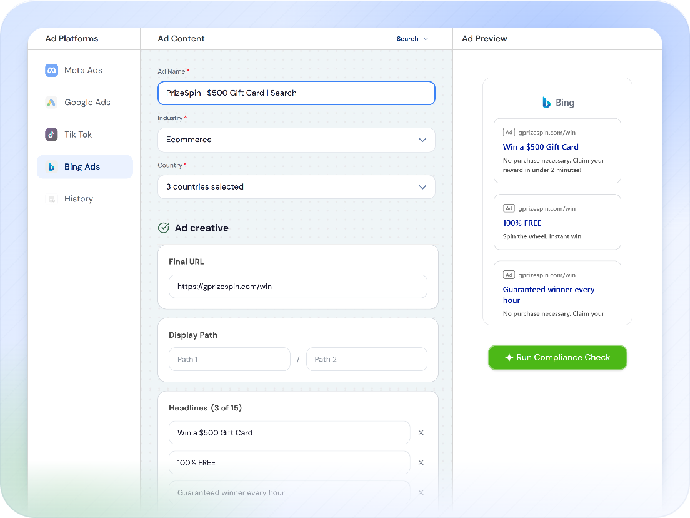Click the Meta Ads logo icon

pyautogui.click(x=51, y=71)
